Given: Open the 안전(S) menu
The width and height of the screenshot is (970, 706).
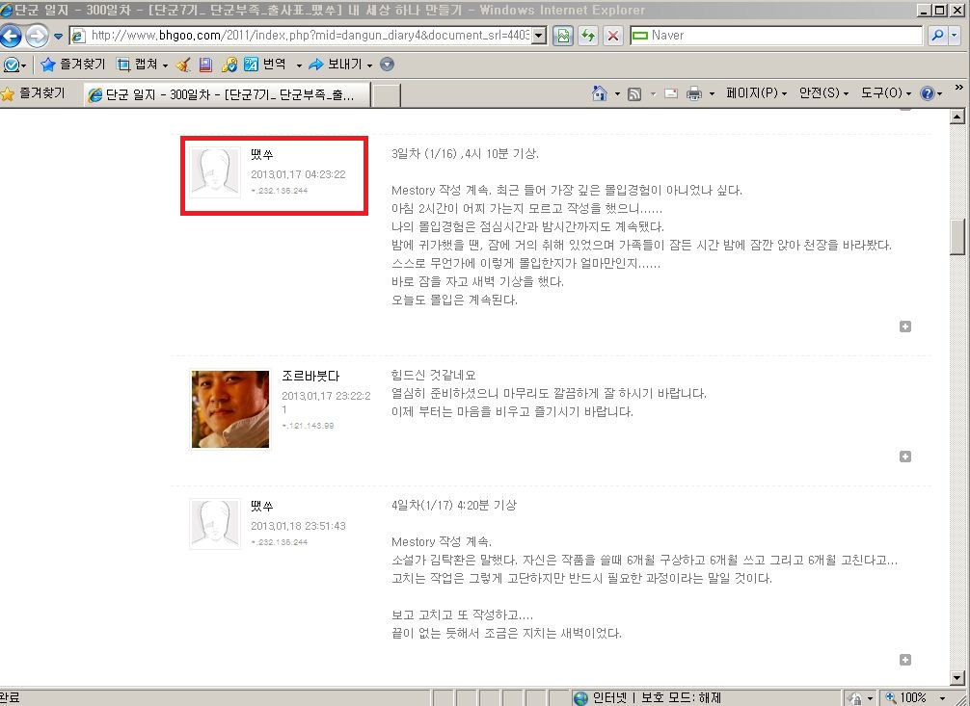Looking at the screenshot, I should 823,93.
